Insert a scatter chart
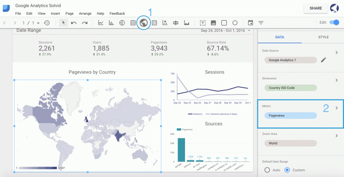Image resolution: width=344 pixels, height=177 pixels. pos(165,23)
